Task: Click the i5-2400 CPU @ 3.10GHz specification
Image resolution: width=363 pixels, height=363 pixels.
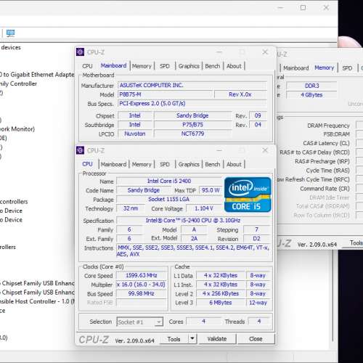Action: [193, 221]
